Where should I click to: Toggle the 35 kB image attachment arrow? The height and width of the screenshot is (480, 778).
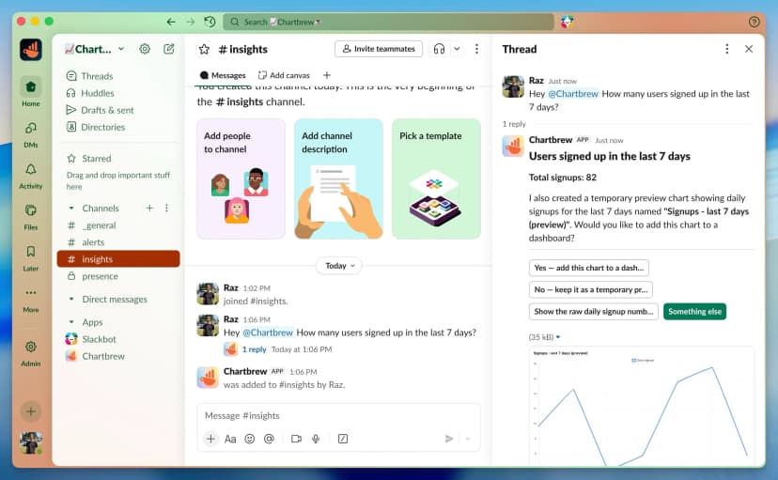[x=558, y=337]
